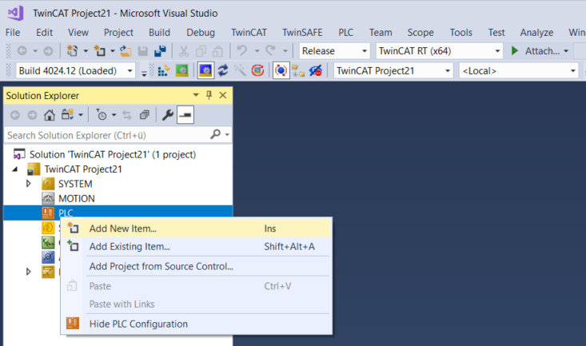Select the TwinCAT Project21 project node
This screenshot has height=346, width=586.
(x=83, y=169)
